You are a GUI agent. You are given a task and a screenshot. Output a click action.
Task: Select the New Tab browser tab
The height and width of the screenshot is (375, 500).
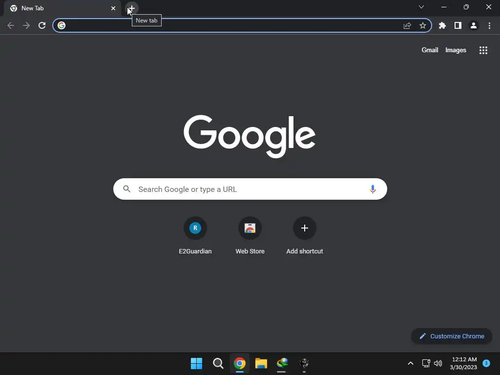[62, 8]
